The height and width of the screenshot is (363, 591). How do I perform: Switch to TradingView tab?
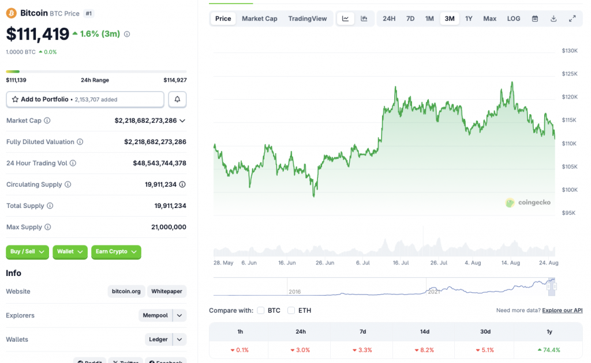[x=308, y=18]
